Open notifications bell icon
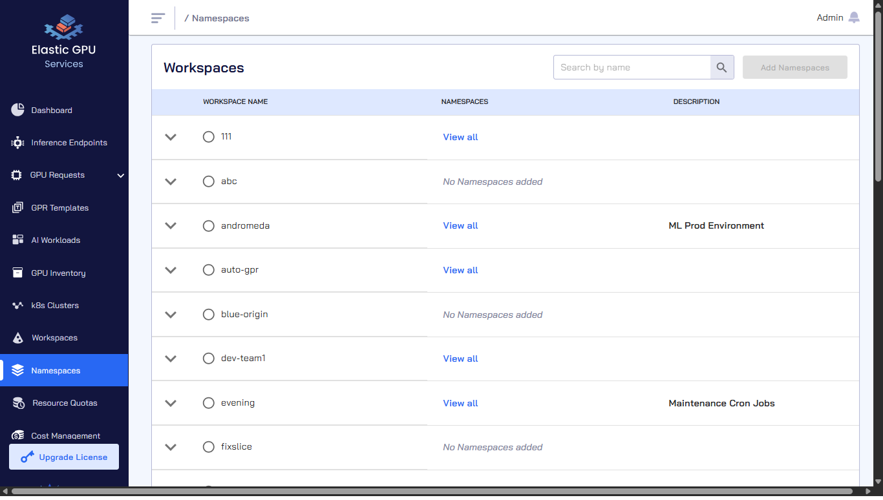This screenshot has height=500, width=883. click(x=854, y=18)
